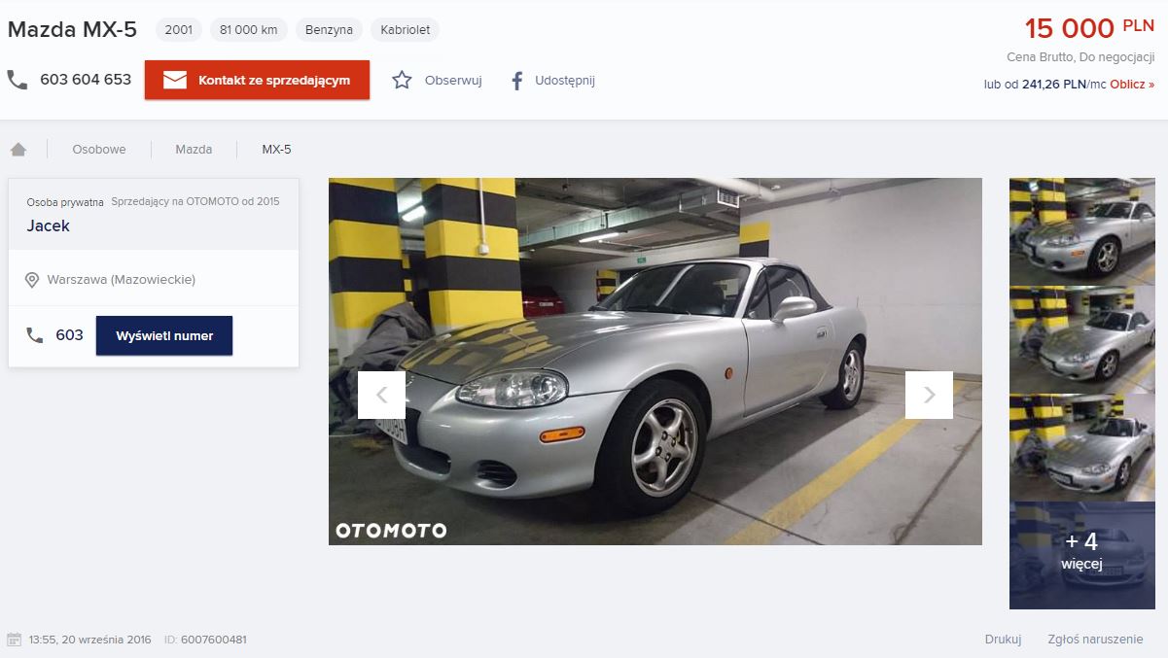Open the third thumbnail photo of the Mazda

tap(1081, 447)
